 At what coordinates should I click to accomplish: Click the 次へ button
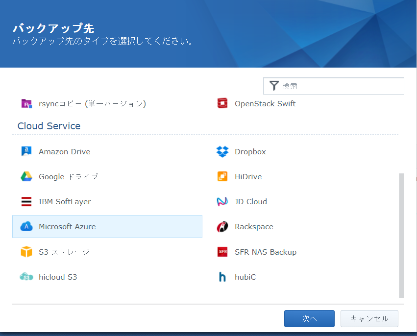309,318
